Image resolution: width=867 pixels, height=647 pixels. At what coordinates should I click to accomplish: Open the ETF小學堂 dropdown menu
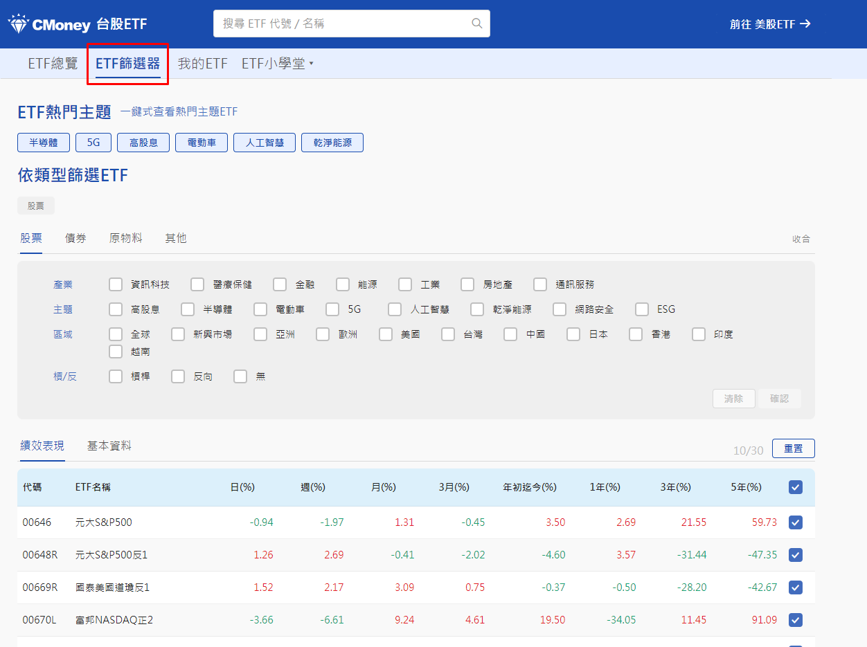[276, 62]
